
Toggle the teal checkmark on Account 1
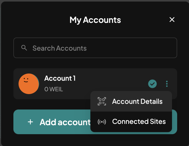pyautogui.click(x=152, y=84)
